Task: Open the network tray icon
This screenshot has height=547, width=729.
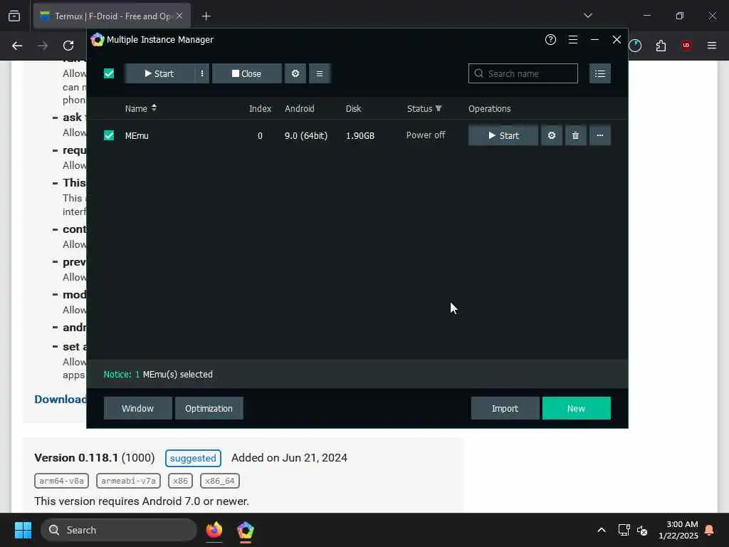Action: [x=624, y=530]
